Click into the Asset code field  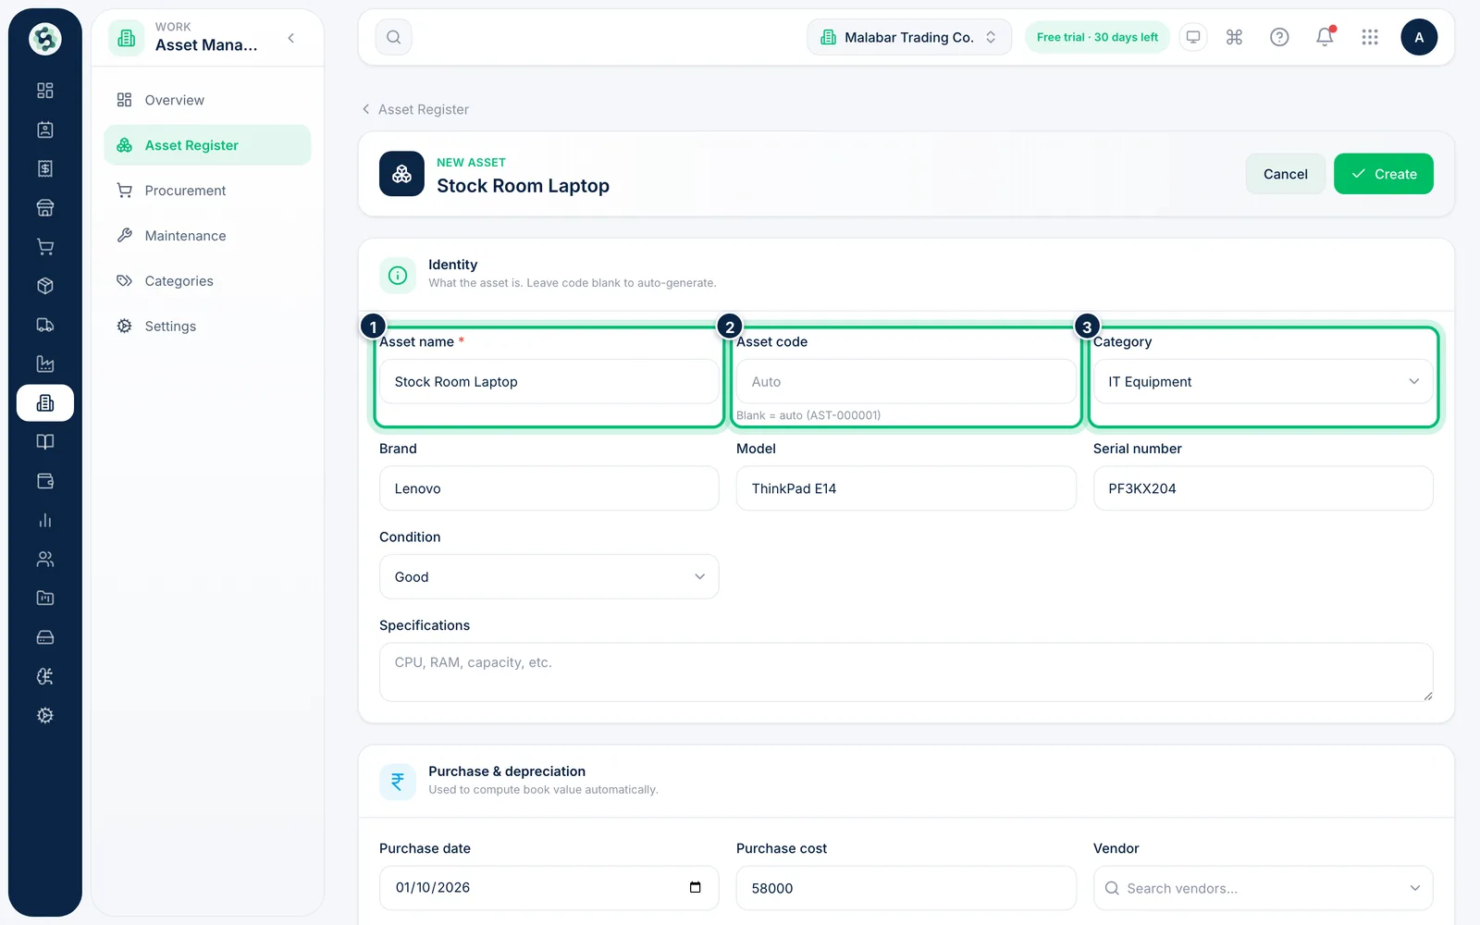coord(906,381)
